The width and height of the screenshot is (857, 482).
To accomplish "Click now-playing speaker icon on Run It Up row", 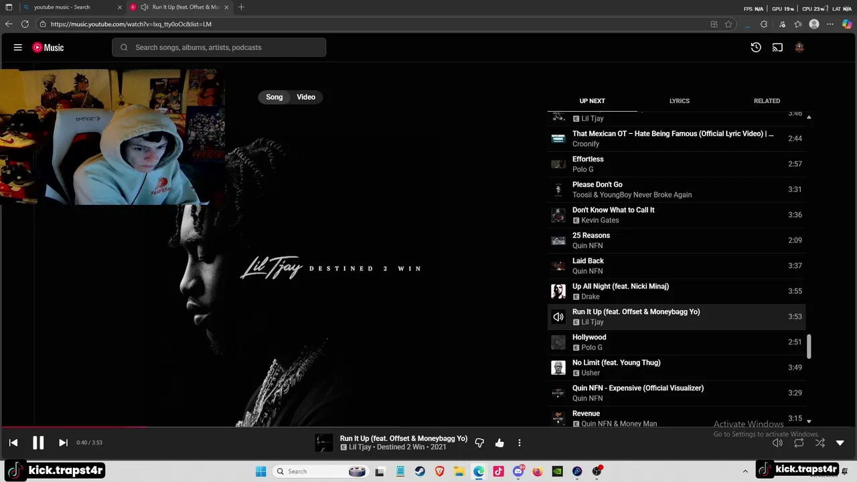I will tap(558, 317).
